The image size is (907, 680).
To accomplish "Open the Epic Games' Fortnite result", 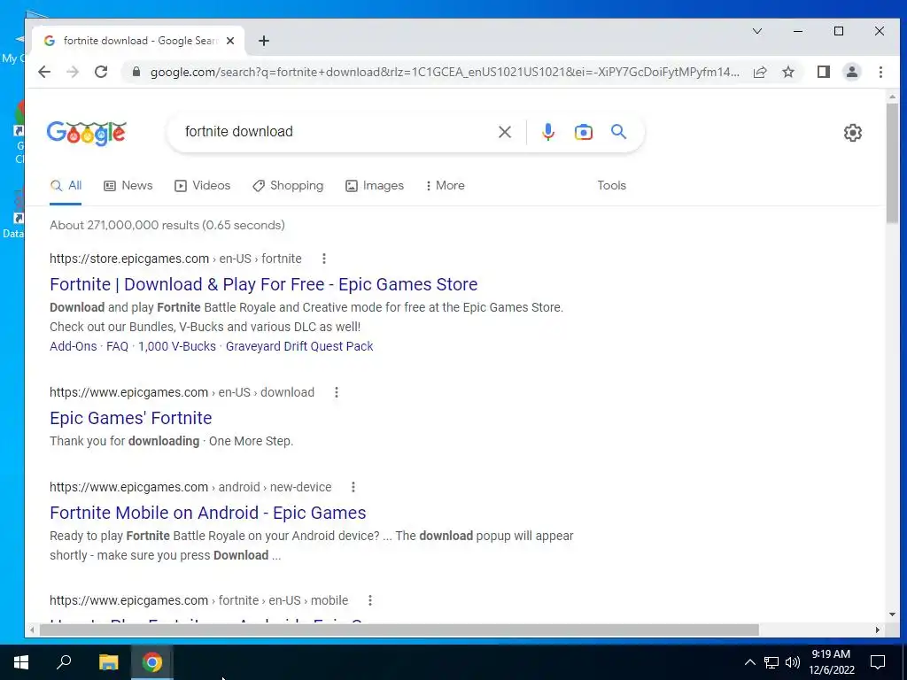I will [131, 418].
